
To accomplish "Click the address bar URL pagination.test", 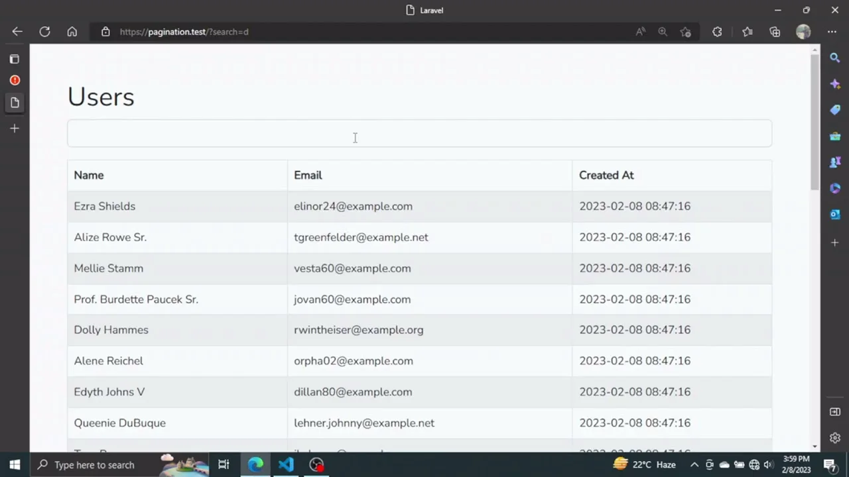I will point(184,32).
